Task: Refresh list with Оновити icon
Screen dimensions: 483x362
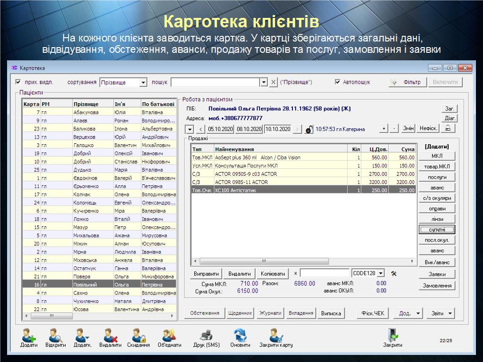Action: click(x=240, y=335)
